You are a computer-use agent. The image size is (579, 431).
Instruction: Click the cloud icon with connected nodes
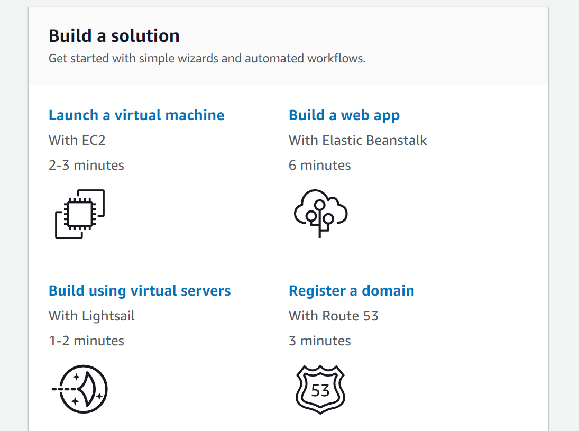point(320,214)
